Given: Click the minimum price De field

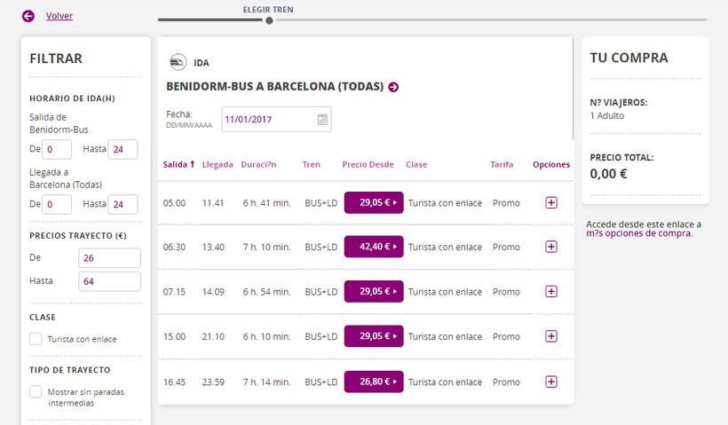Looking at the screenshot, I should point(109,258).
